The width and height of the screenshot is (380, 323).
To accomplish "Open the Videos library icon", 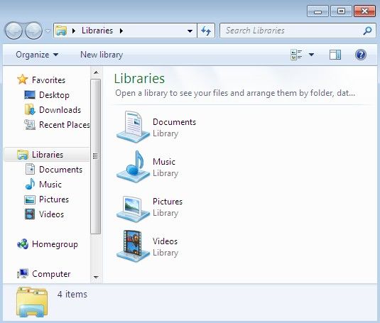I will pyautogui.click(x=133, y=246).
